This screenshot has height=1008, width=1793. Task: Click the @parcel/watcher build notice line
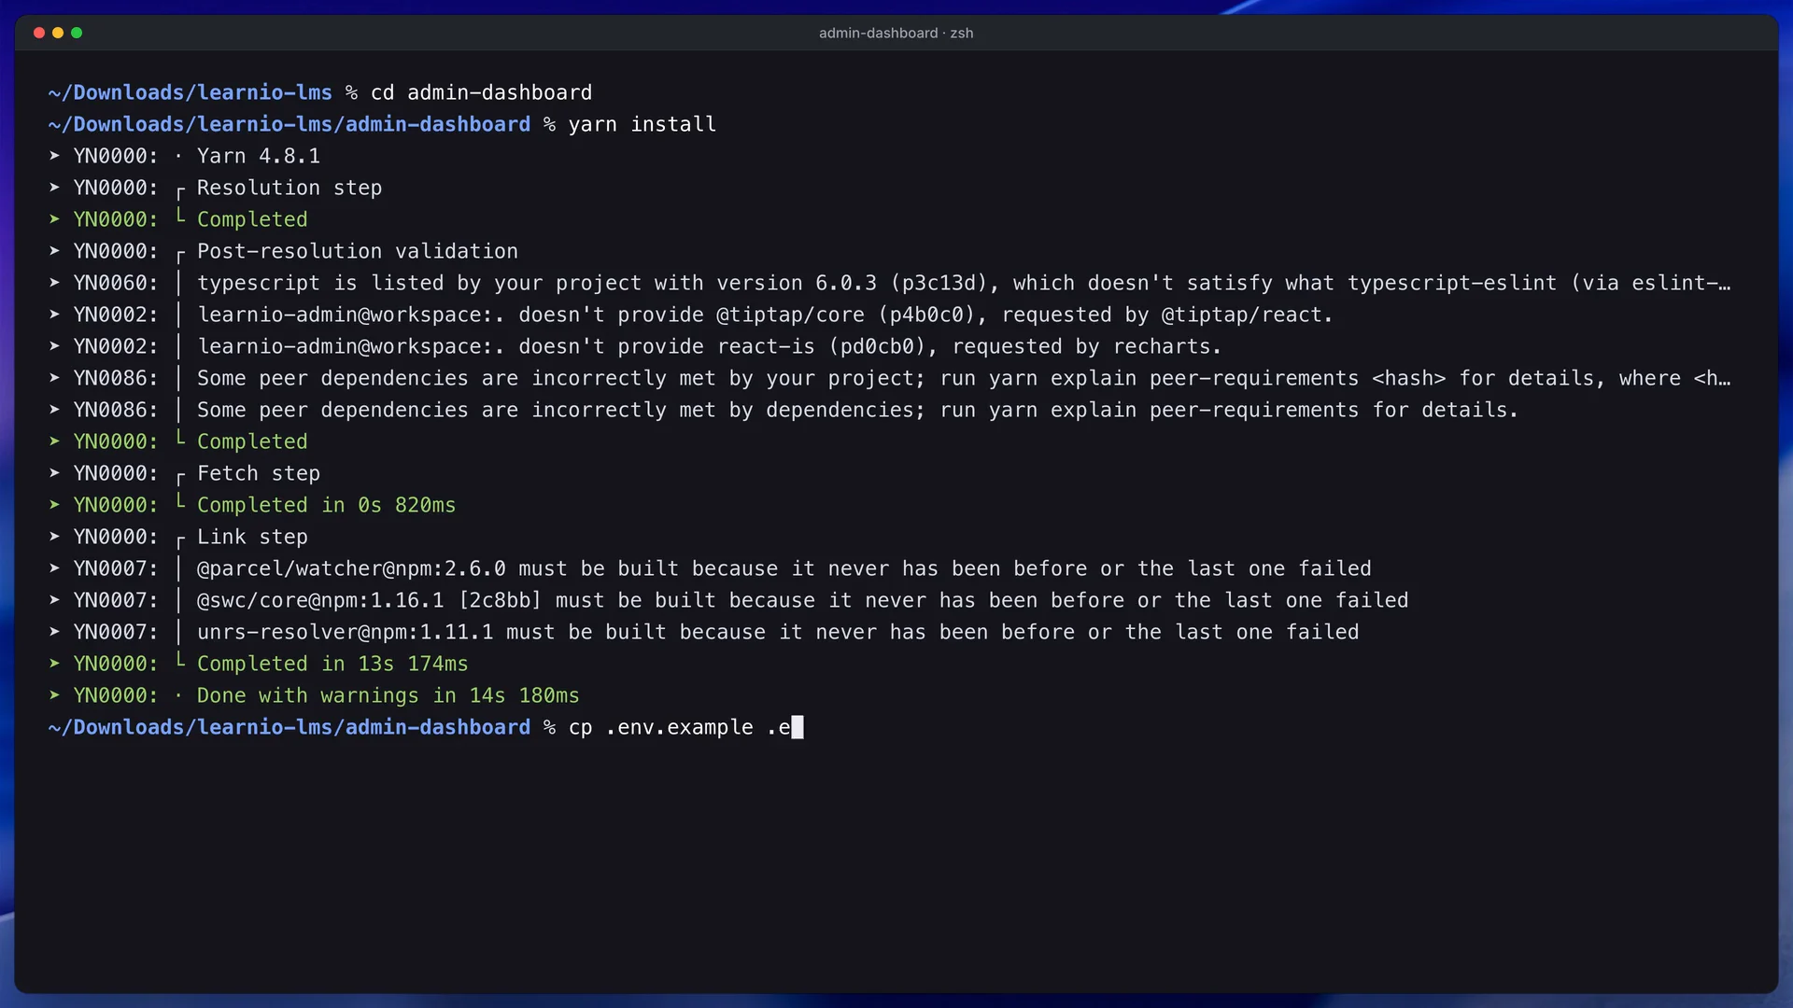point(710,568)
